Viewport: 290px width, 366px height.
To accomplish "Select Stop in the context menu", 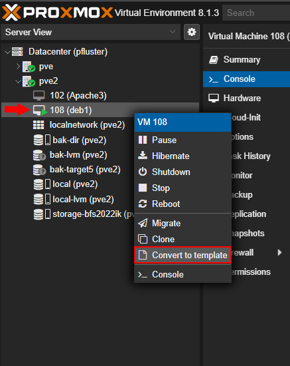I will tap(182, 188).
